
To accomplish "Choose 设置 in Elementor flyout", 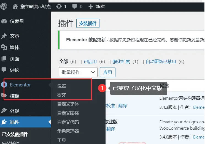I will pyautogui.click(x=61, y=86).
